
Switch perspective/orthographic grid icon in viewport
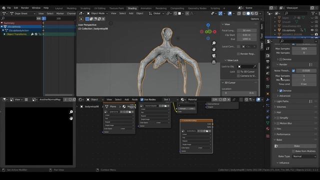(x=213, y=62)
